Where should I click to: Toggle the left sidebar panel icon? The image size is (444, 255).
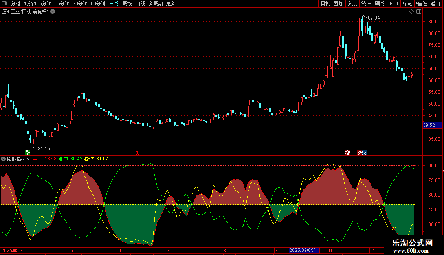pyautogui.click(x=4, y=4)
